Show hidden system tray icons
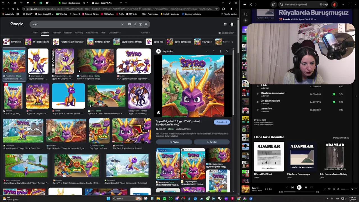 coord(328,199)
